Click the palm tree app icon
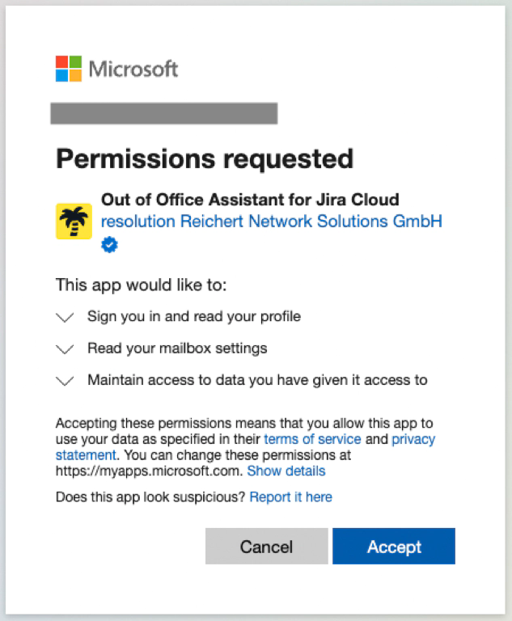The width and height of the screenshot is (512, 621). [x=74, y=222]
